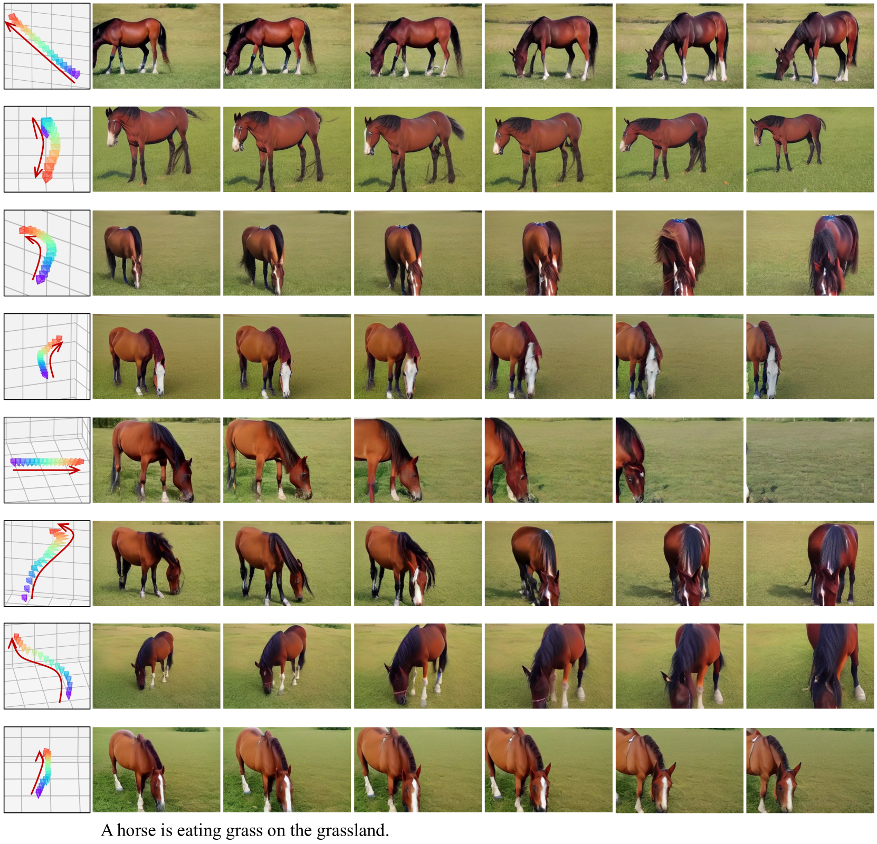
Task: Select the trajectory plot with double-headed vertical arrow
Action: point(47,149)
